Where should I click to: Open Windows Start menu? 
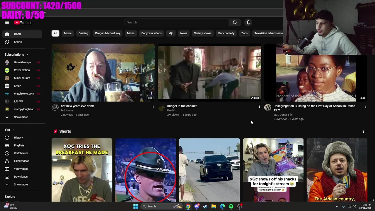[136, 206]
